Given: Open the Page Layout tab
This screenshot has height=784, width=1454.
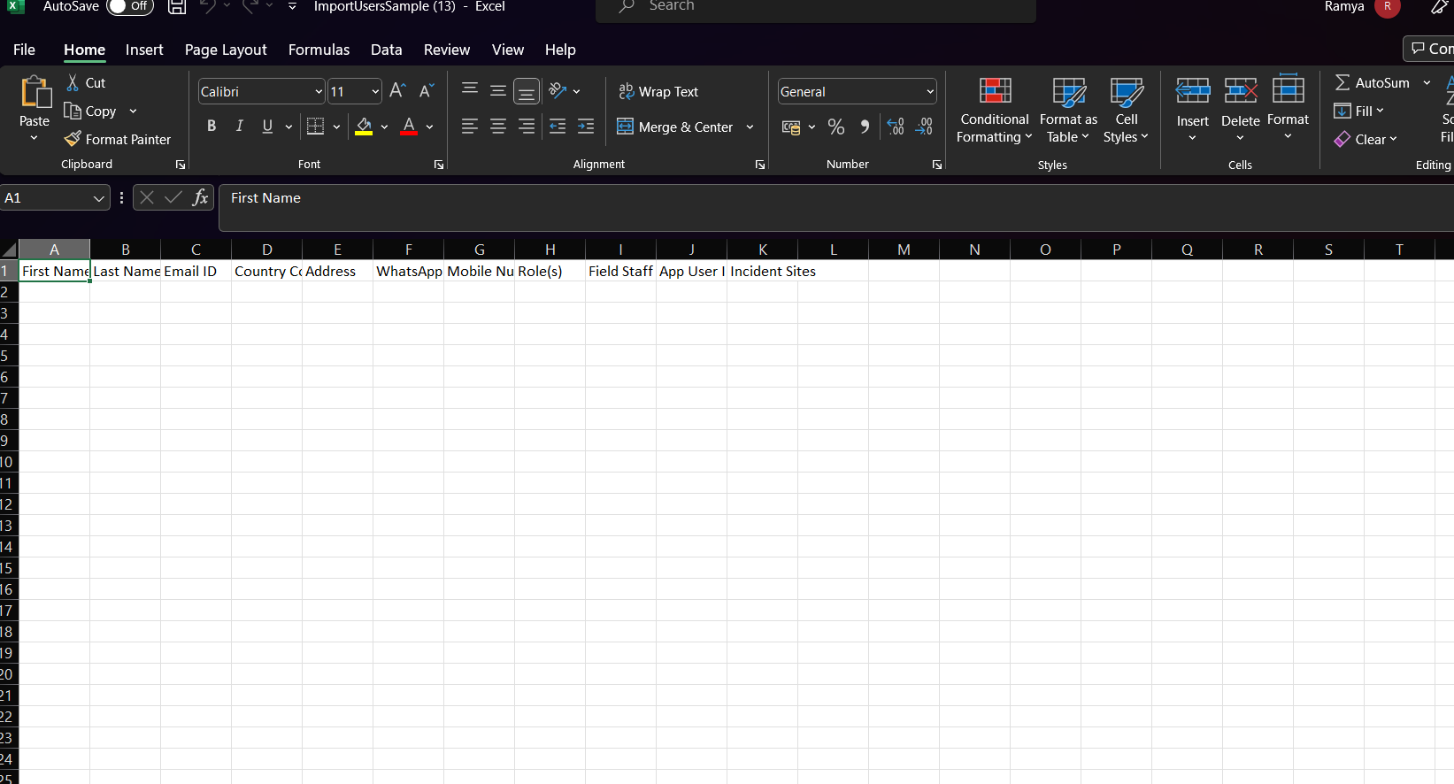Looking at the screenshot, I should [226, 50].
